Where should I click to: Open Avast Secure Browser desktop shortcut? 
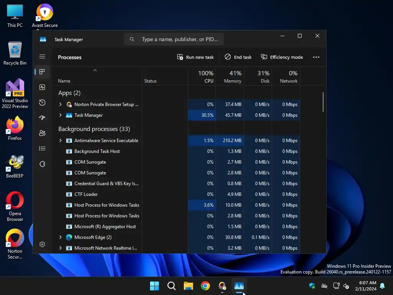click(45, 16)
